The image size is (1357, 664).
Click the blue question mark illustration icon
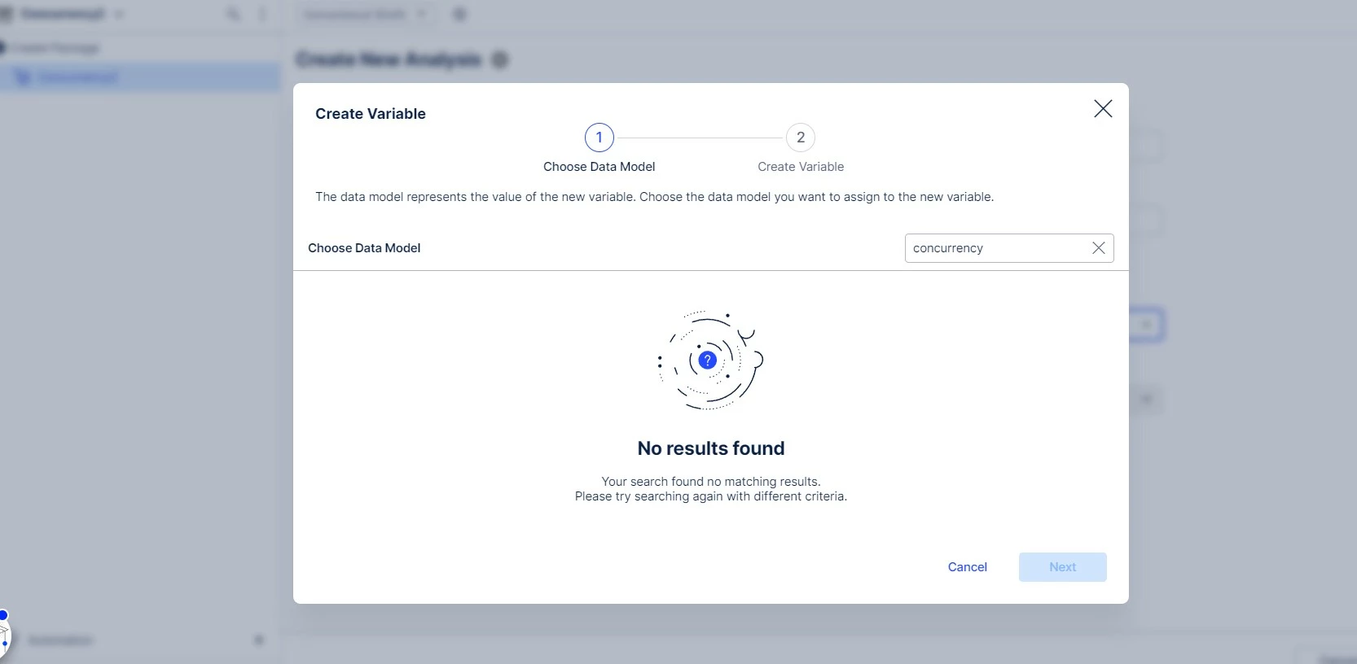pyautogui.click(x=708, y=360)
